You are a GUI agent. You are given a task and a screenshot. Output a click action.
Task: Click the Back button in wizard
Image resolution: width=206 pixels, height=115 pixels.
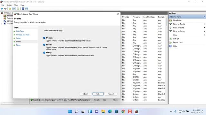pyautogui.click(x=85, y=94)
